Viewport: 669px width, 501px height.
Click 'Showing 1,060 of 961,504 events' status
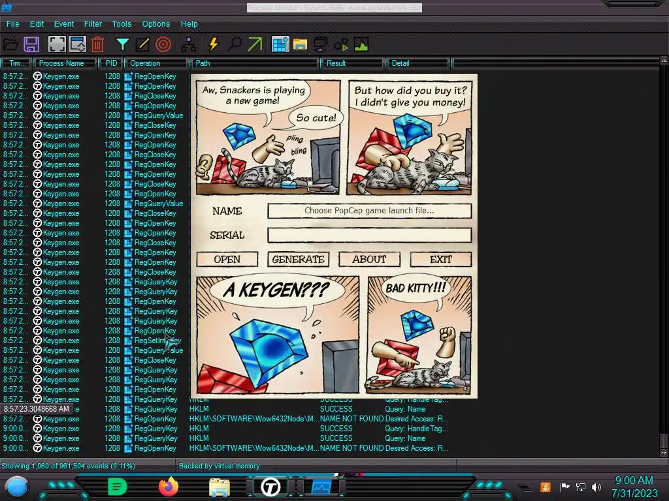(68, 466)
